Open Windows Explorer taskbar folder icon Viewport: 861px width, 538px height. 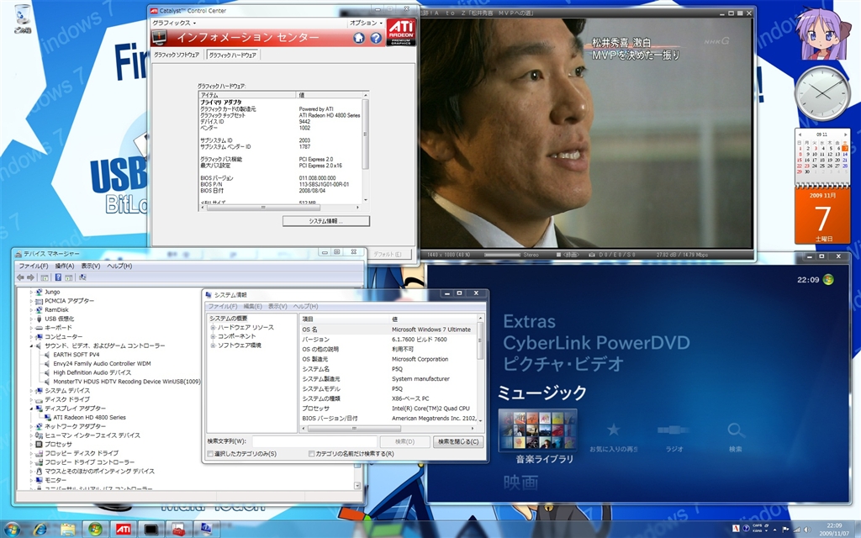click(67, 530)
